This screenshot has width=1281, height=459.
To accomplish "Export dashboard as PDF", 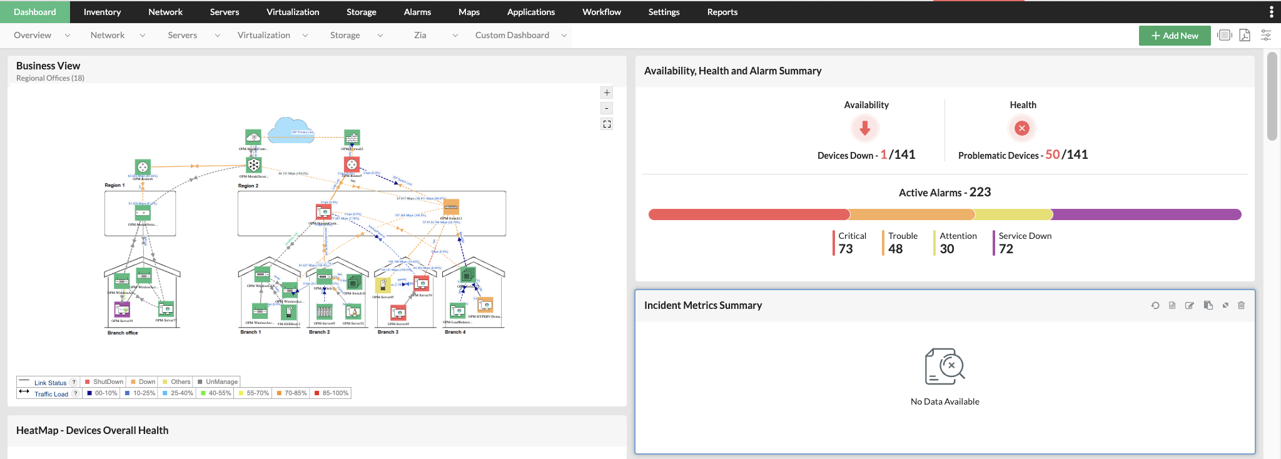I will pyautogui.click(x=1245, y=35).
